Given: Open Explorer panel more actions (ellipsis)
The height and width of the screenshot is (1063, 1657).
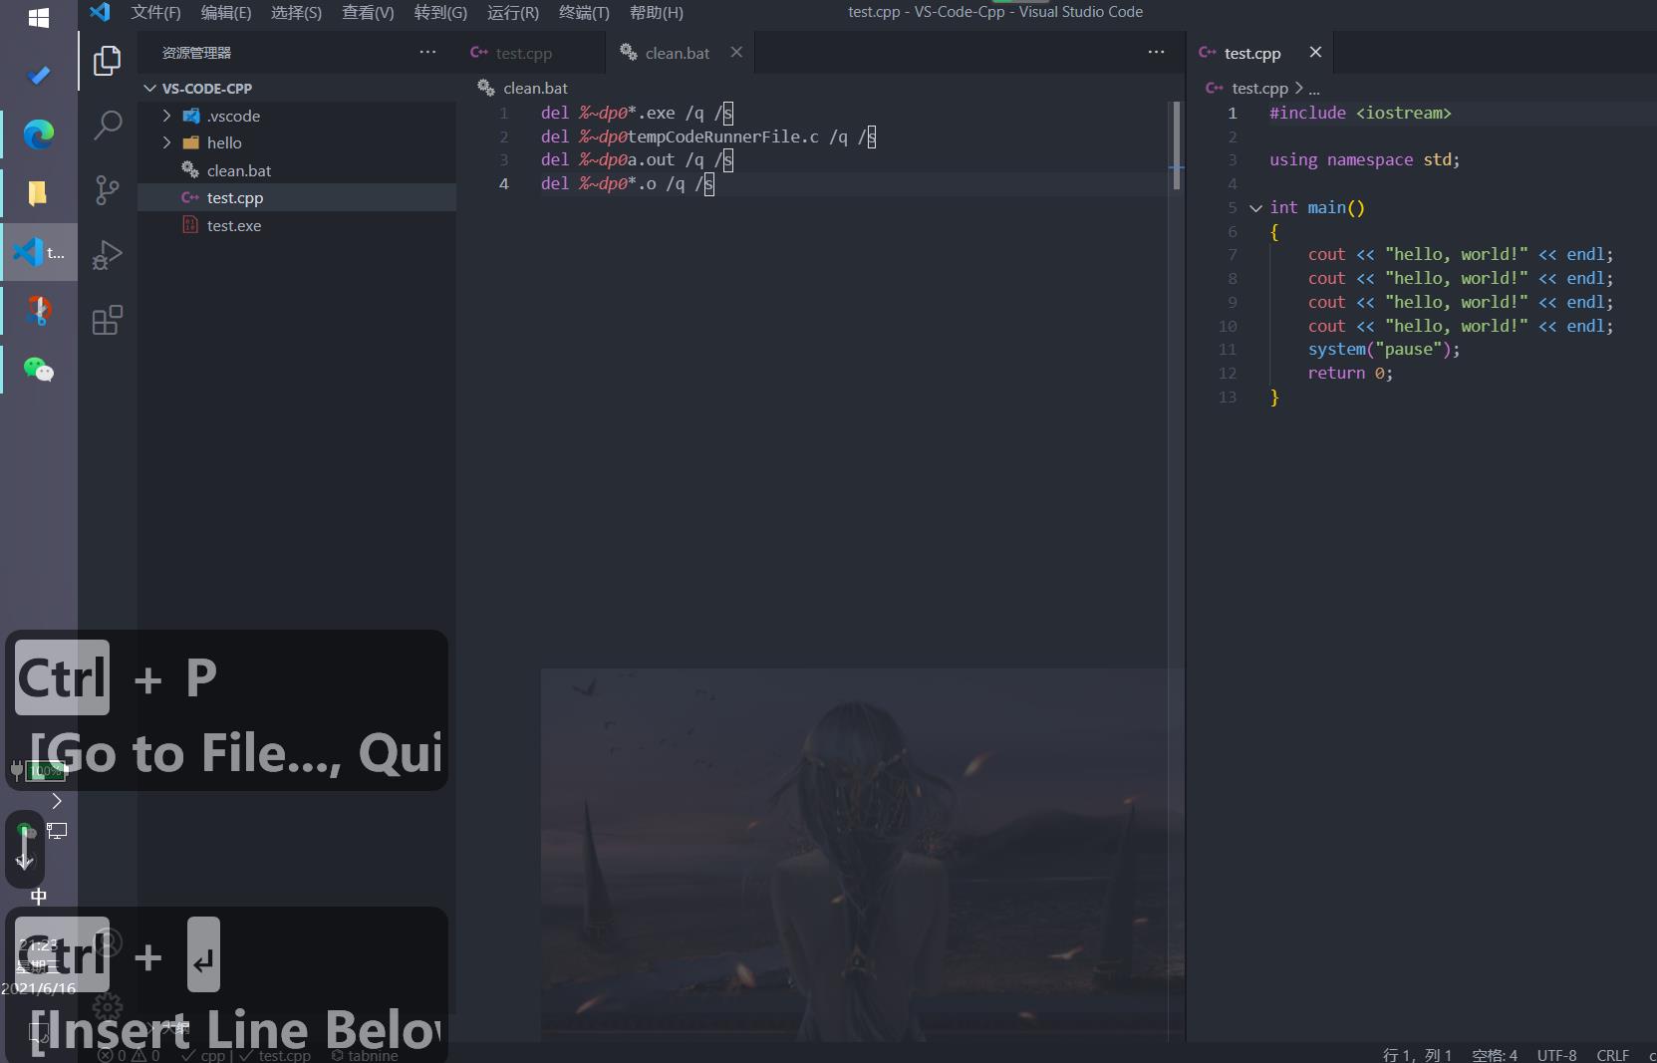Looking at the screenshot, I should pyautogui.click(x=427, y=52).
